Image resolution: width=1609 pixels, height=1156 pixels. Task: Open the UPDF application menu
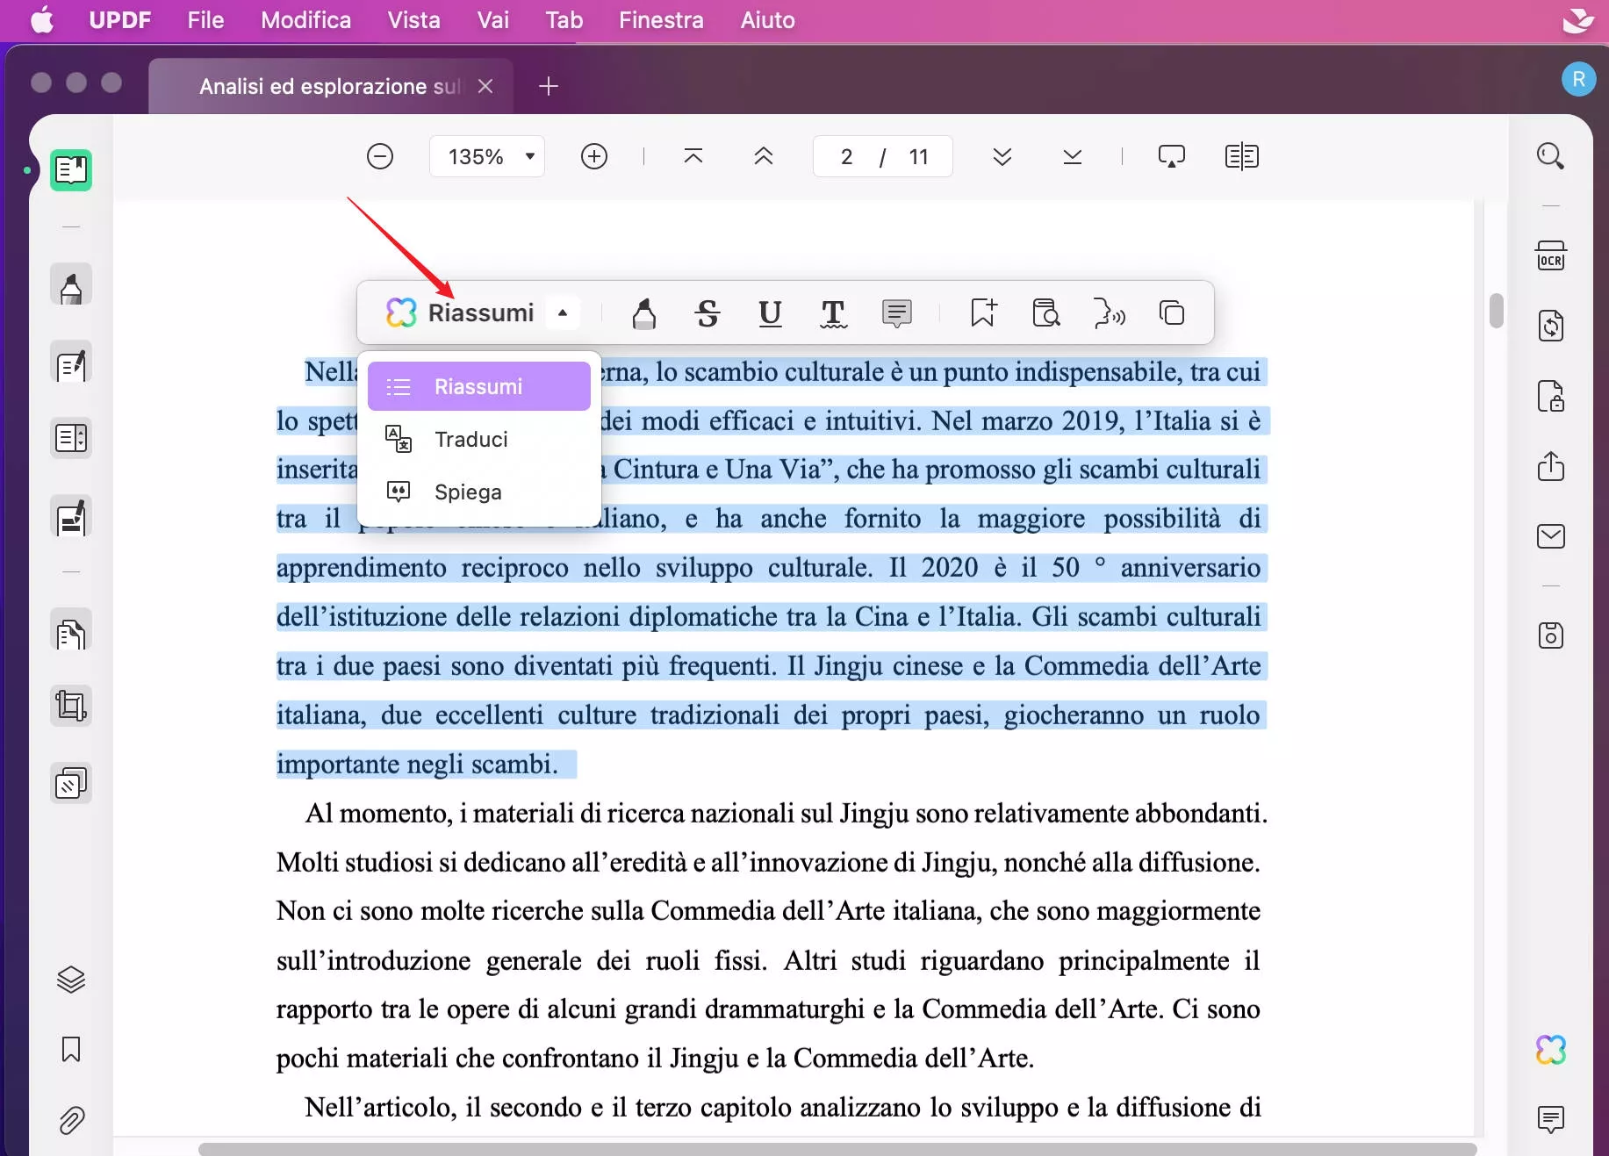[x=120, y=20]
